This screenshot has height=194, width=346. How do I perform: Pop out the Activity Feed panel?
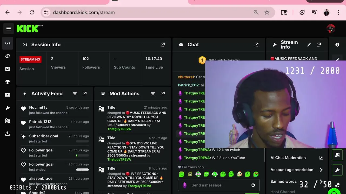coord(85,93)
